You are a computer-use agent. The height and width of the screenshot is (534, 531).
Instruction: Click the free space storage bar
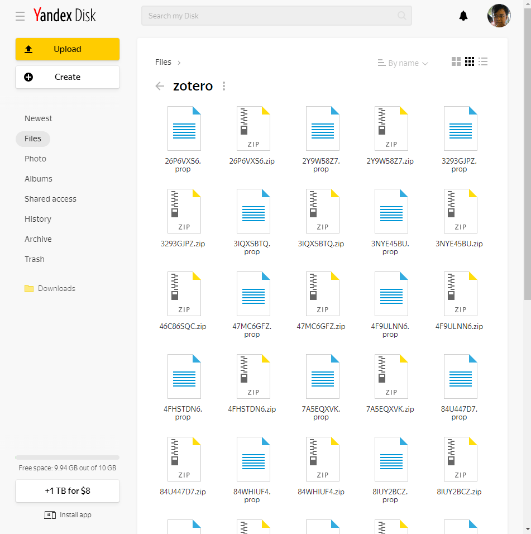pyautogui.click(x=68, y=457)
